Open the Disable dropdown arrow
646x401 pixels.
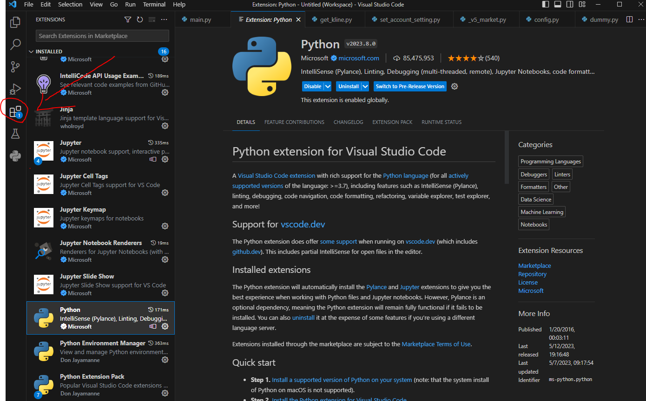[x=328, y=86]
